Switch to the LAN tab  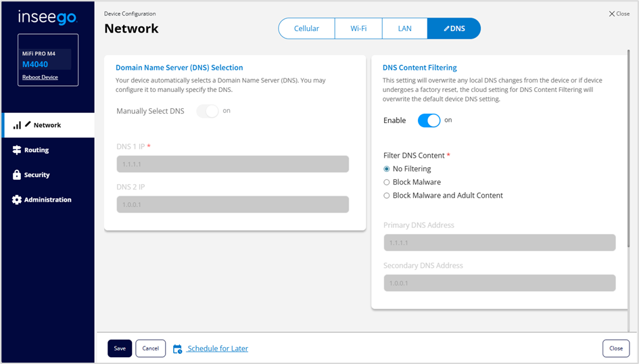coord(404,28)
